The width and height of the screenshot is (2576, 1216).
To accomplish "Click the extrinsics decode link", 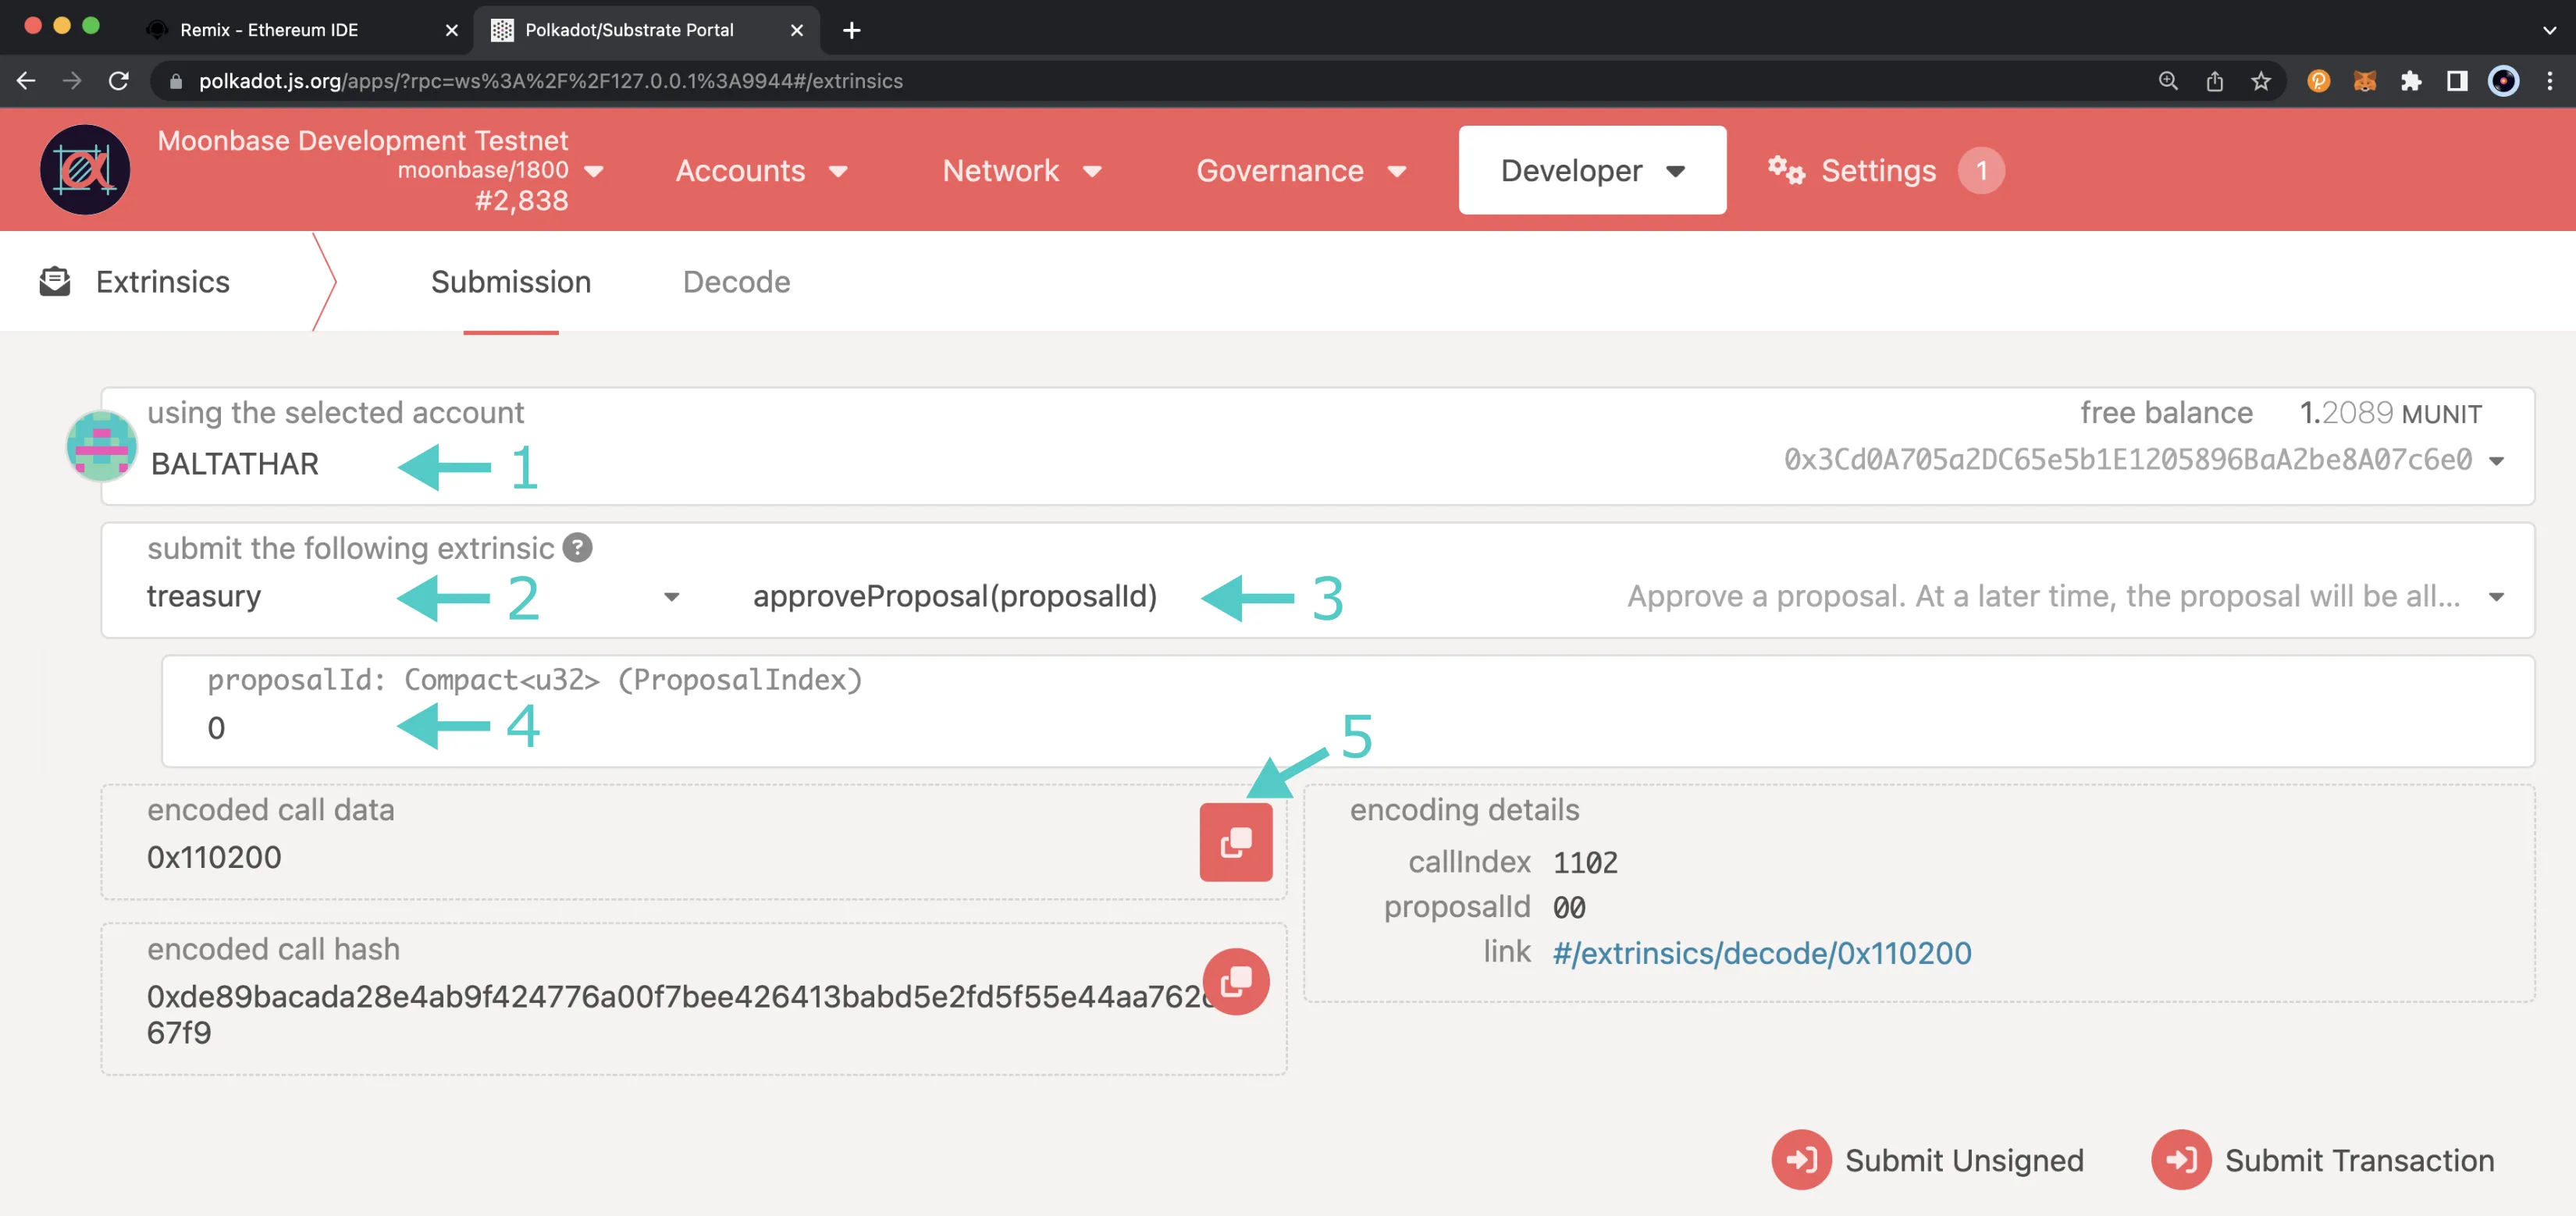I will tap(1763, 951).
